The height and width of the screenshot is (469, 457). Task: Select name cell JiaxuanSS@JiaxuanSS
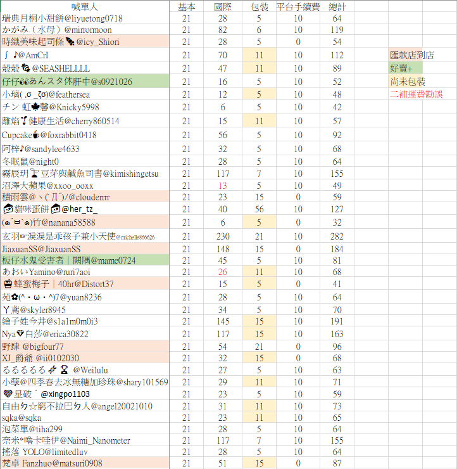coord(85,249)
